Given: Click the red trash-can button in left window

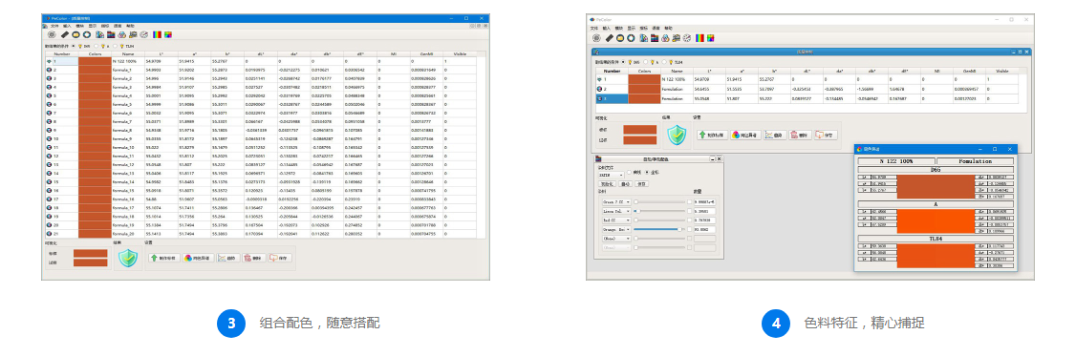Looking at the screenshot, I should (254, 258).
